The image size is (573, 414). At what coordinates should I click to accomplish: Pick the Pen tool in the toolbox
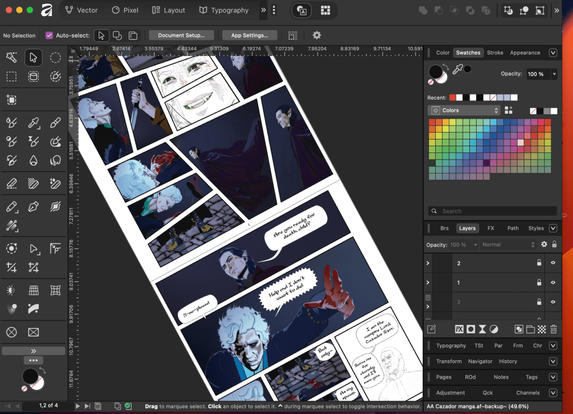(34, 207)
